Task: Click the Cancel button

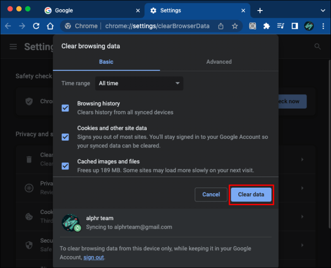Action: (211, 194)
